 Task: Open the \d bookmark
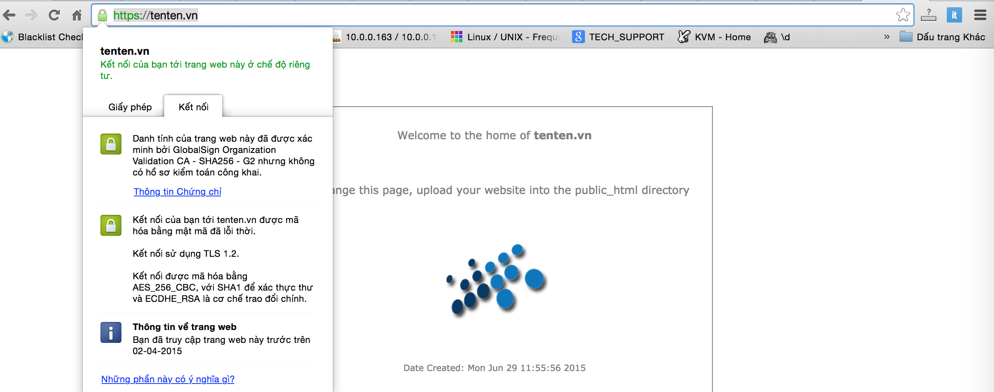[x=777, y=37]
